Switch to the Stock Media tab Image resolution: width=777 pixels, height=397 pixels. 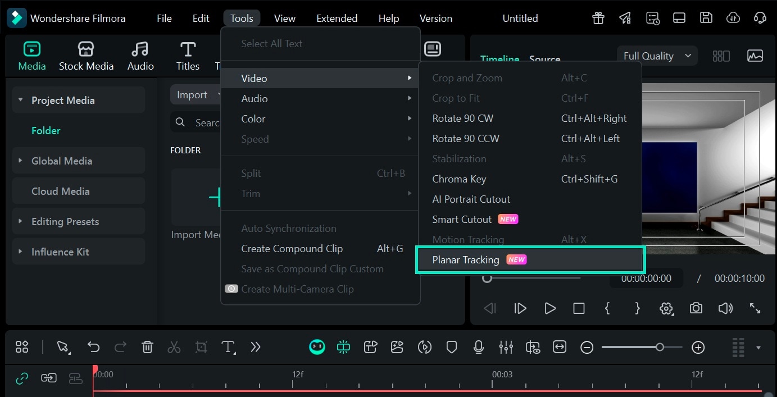pyautogui.click(x=86, y=55)
